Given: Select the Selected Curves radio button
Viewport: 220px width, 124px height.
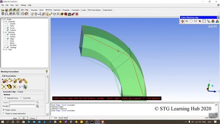Looking at the screenshot, I should [5, 98].
